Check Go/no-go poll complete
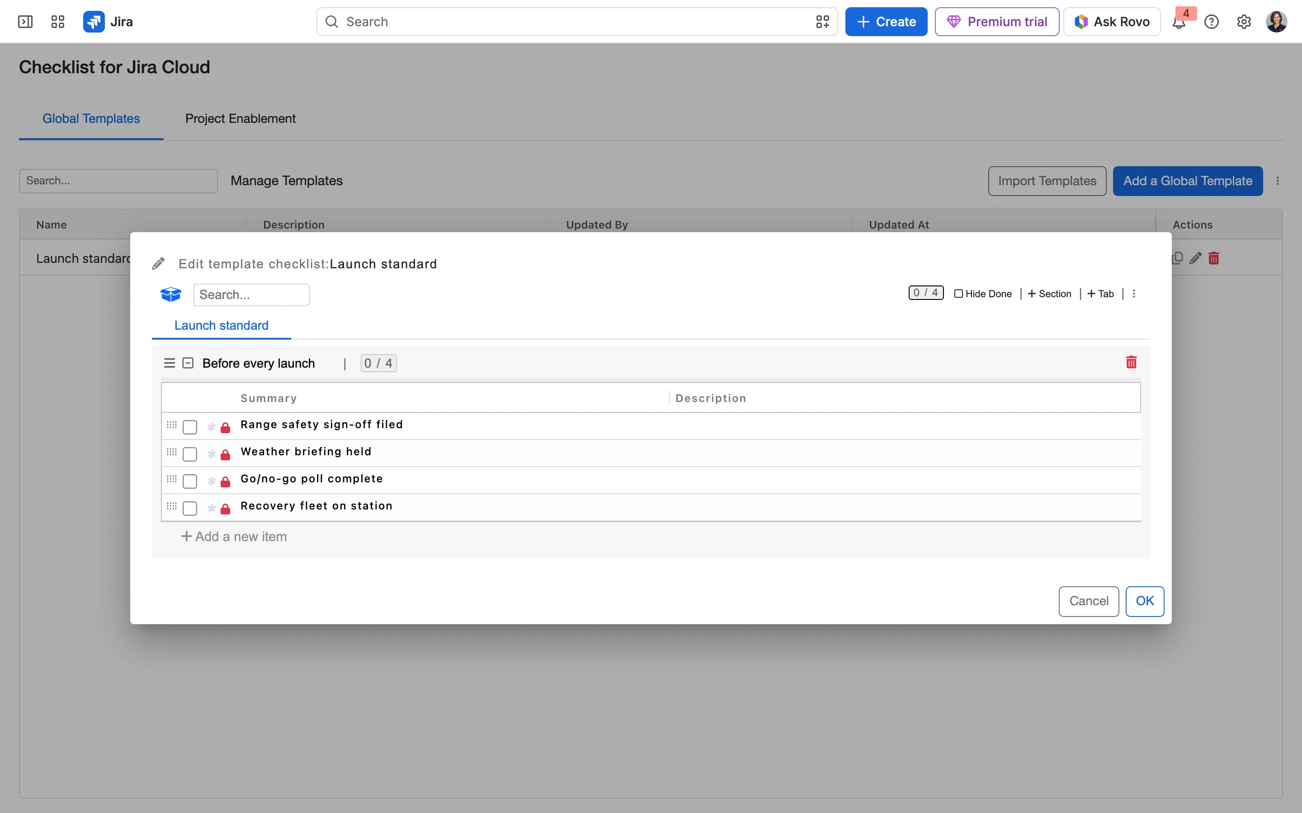 pyautogui.click(x=190, y=481)
